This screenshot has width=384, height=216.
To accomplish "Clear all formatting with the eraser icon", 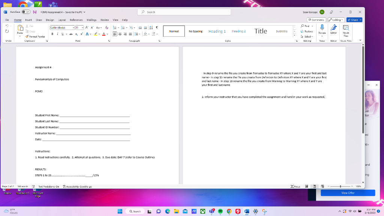I will pos(106,27).
